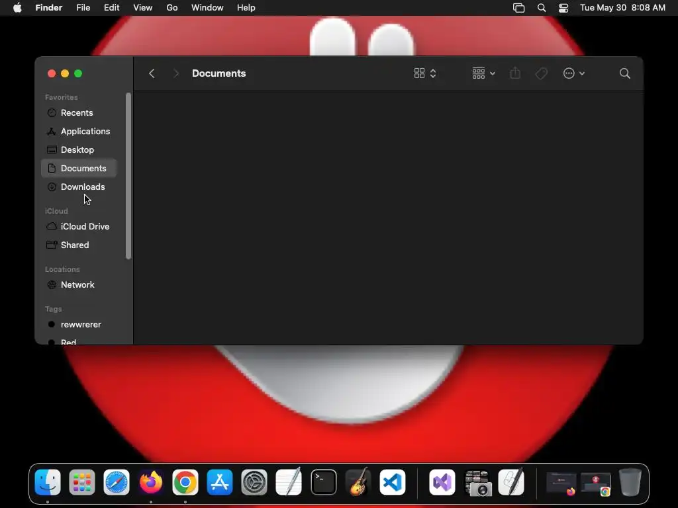Open Image Capture from the Dock
Viewport: 678px width, 508px height.
point(478,483)
